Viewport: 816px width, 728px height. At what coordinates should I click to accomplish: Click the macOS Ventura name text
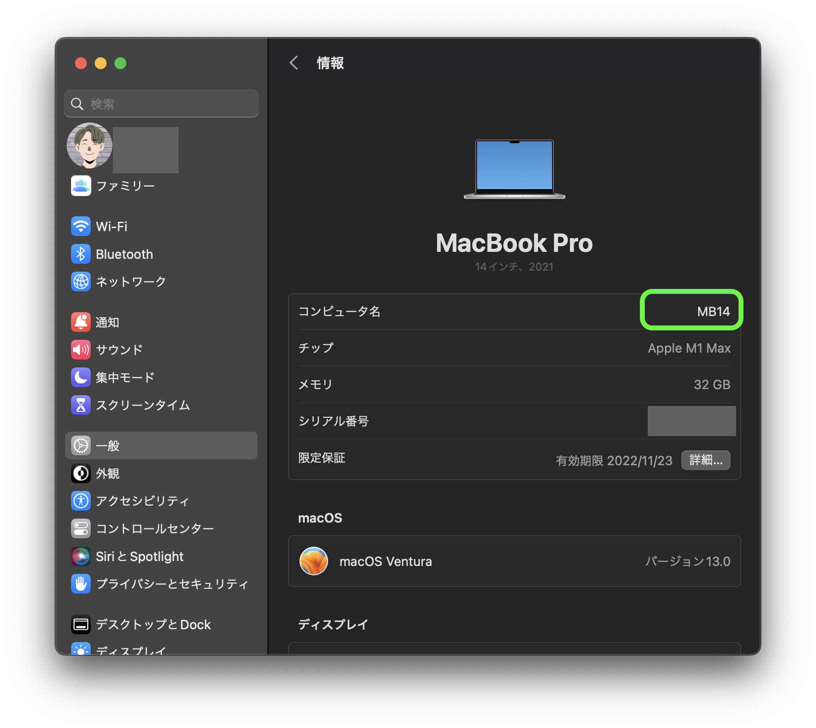[x=386, y=562]
